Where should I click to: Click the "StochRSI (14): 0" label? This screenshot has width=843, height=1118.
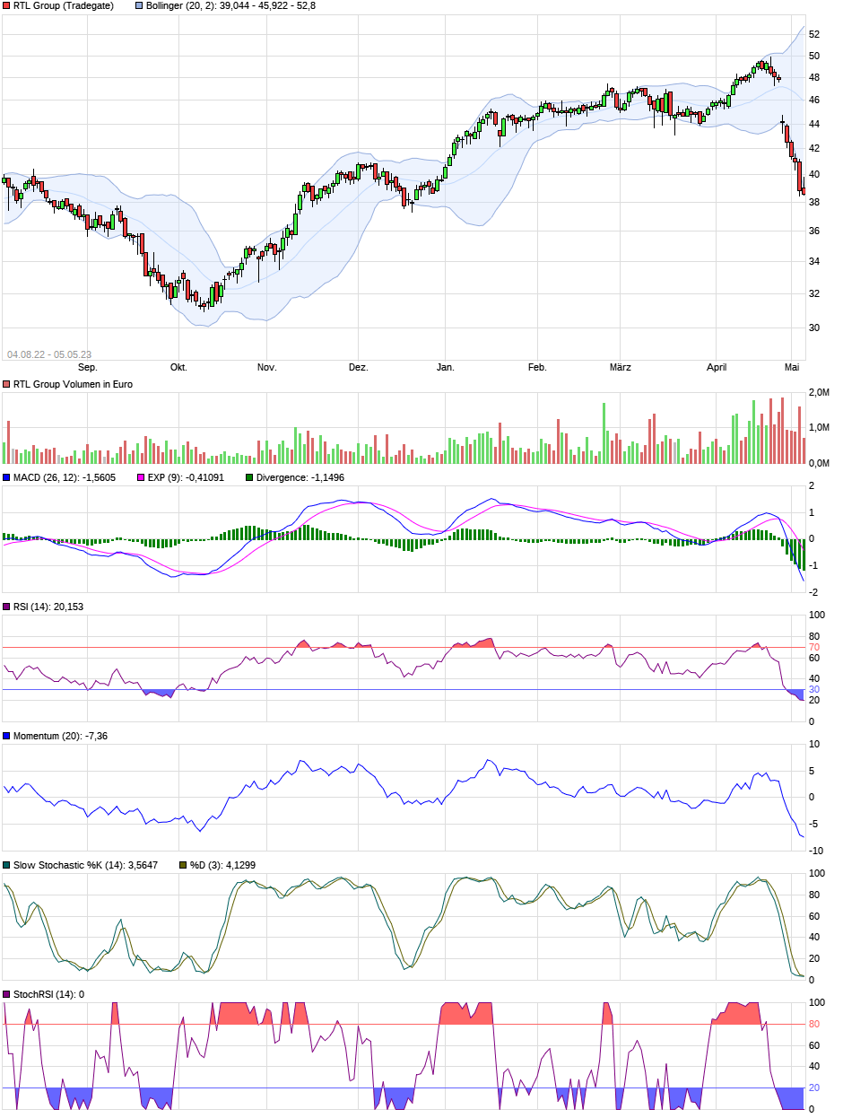(x=49, y=994)
